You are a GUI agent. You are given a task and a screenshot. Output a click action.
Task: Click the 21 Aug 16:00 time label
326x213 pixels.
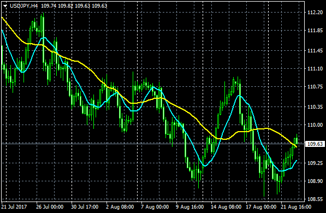click(296, 207)
